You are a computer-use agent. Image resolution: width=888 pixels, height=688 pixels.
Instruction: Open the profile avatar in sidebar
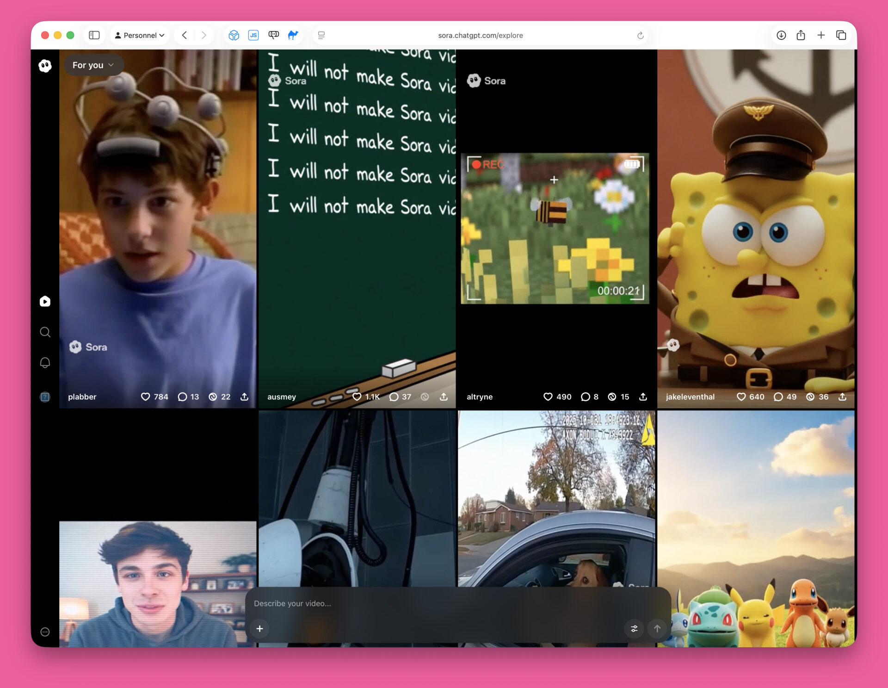(x=45, y=397)
